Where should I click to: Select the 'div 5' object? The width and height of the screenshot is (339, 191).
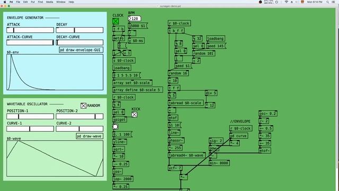tap(211, 93)
